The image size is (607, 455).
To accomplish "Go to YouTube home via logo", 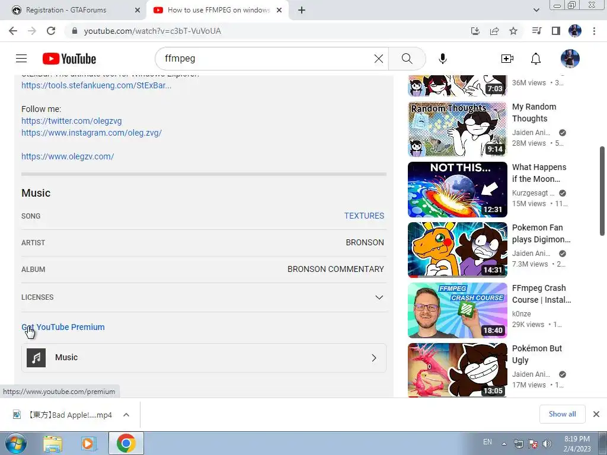I will tap(69, 59).
